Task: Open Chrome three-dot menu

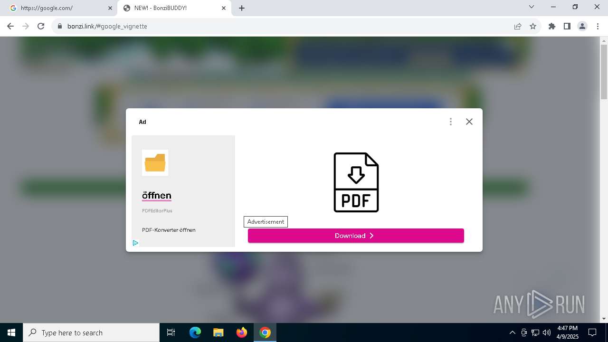Action: pyautogui.click(x=598, y=26)
